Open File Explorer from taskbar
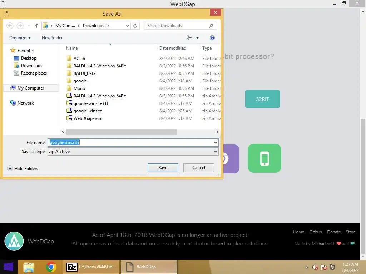This screenshot has width=366, height=274. [29, 267]
